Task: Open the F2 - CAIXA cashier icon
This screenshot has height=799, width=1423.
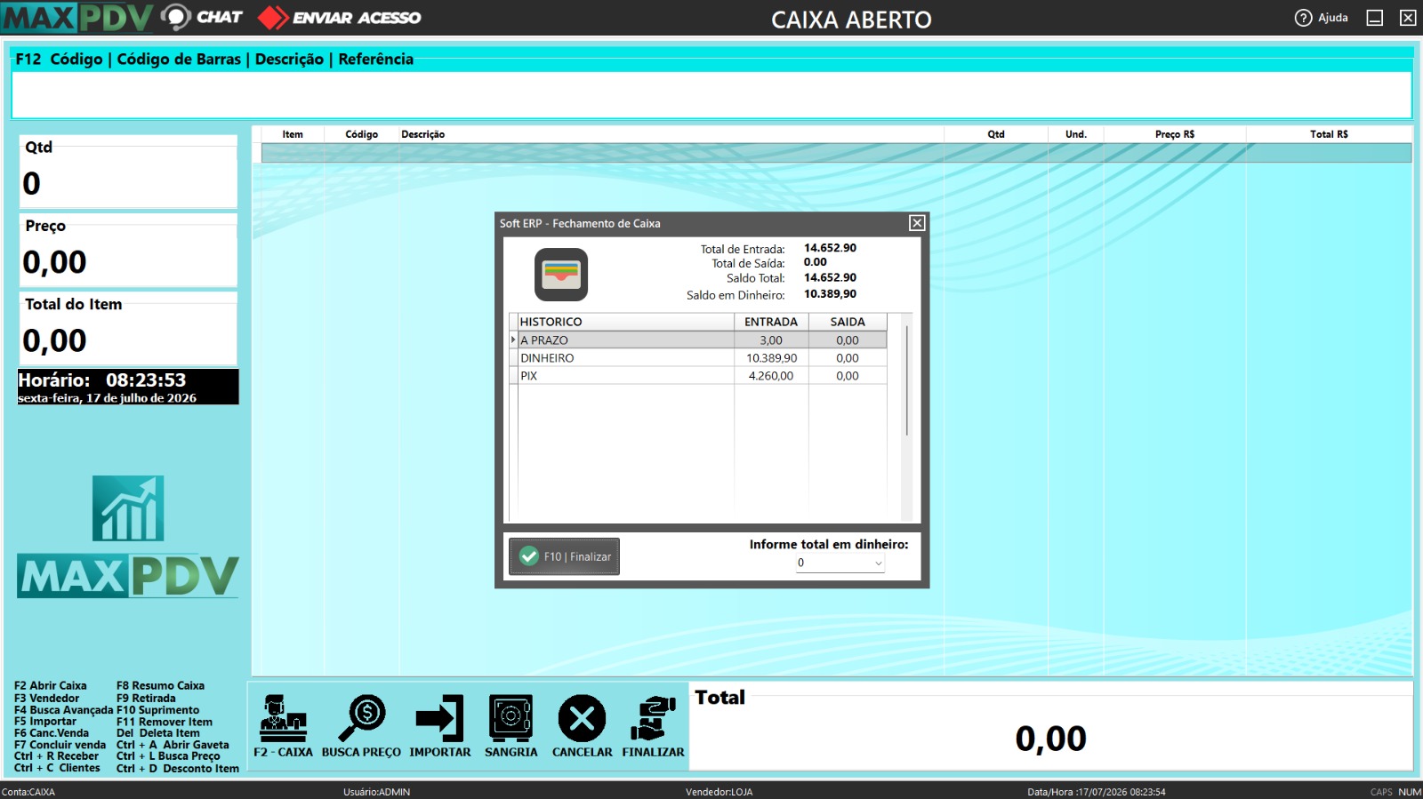Action: [283, 718]
